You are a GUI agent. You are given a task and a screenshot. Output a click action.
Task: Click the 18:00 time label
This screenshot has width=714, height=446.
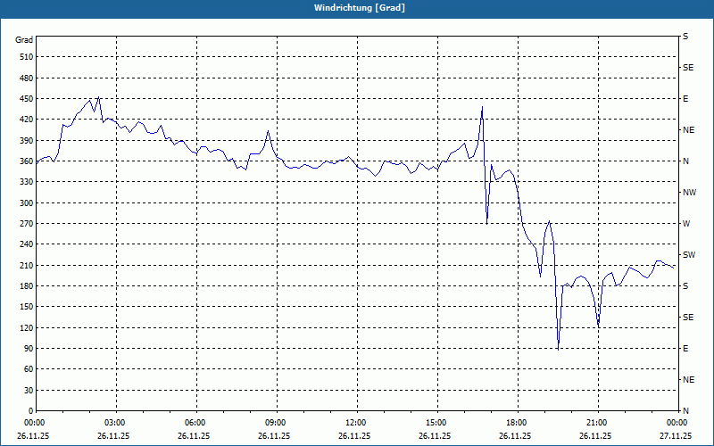[x=518, y=423]
